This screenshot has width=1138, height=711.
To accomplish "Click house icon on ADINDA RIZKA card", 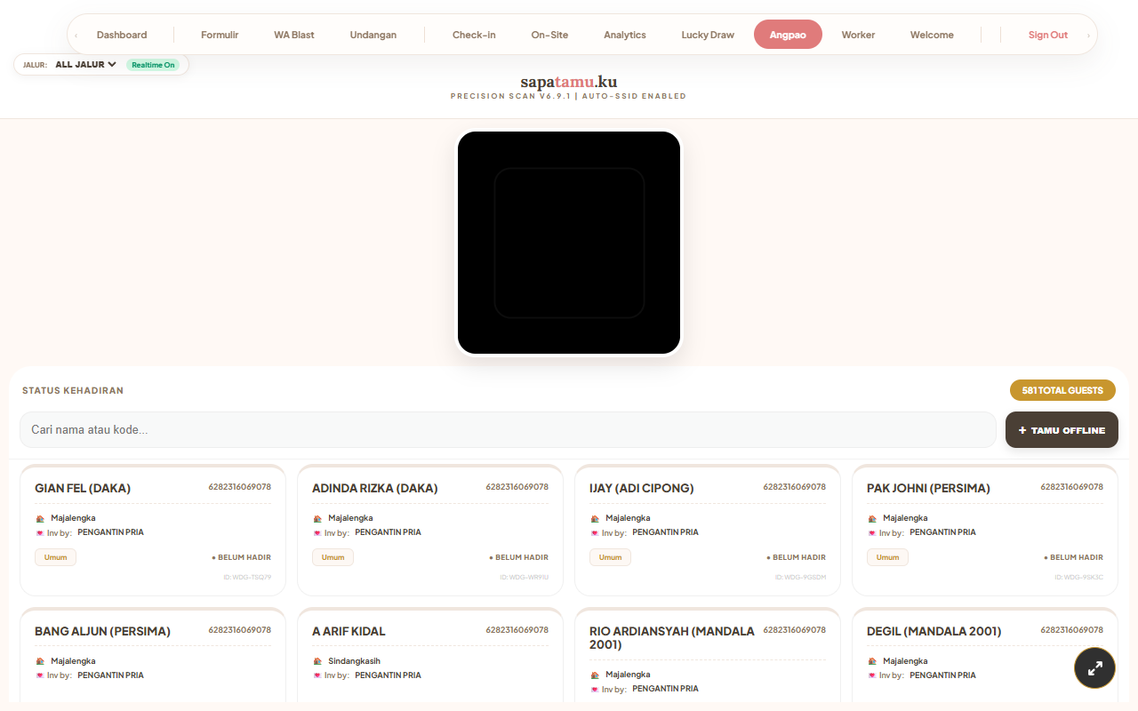I will tap(317, 518).
